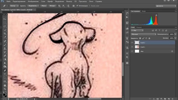The width and height of the screenshot is (178, 100).
Task: Filter layers by pixel layer type
Action: tap(153, 30)
